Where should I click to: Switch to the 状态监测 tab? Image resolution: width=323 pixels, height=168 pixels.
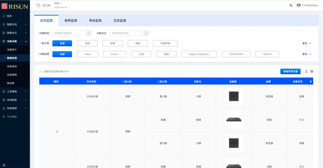pos(46,20)
